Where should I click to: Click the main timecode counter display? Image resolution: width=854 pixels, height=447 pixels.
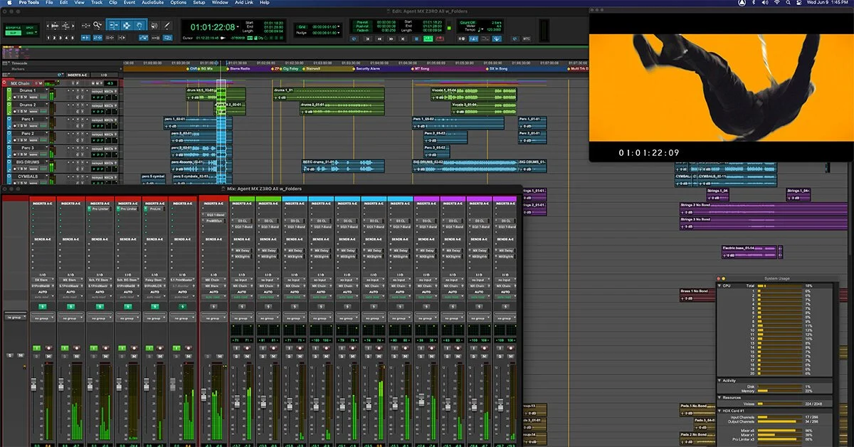(x=213, y=26)
